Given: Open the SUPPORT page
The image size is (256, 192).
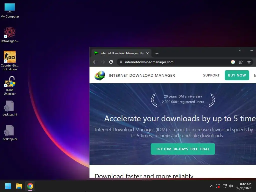Looking at the screenshot, I should [x=211, y=75].
